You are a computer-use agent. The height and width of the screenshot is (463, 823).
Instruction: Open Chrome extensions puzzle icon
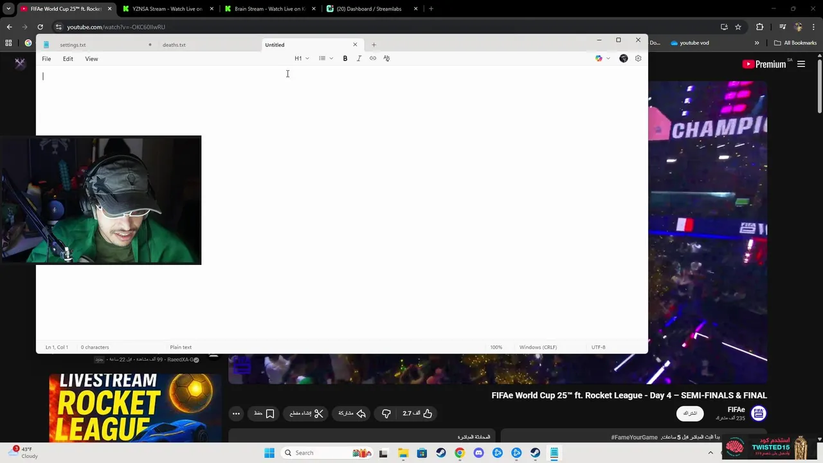coord(760,27)
